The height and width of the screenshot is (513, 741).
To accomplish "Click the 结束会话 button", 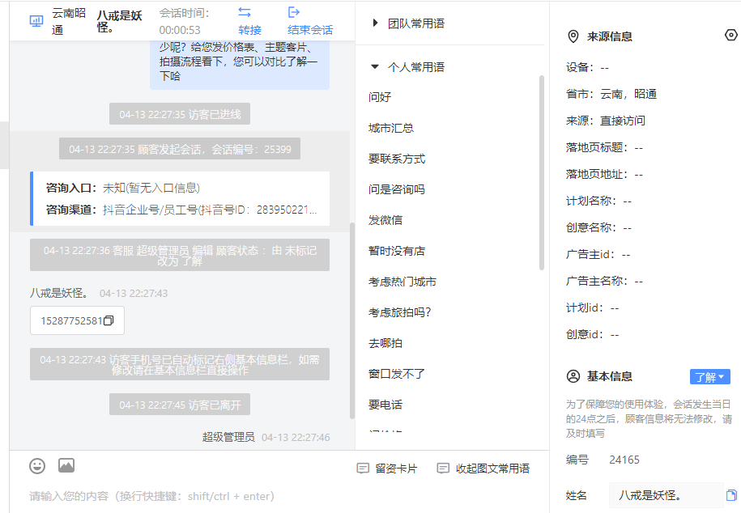I will pos(310,30).
